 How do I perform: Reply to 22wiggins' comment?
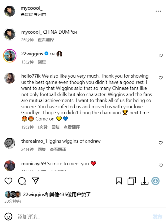pyautogui.click(x=42, y=62)
